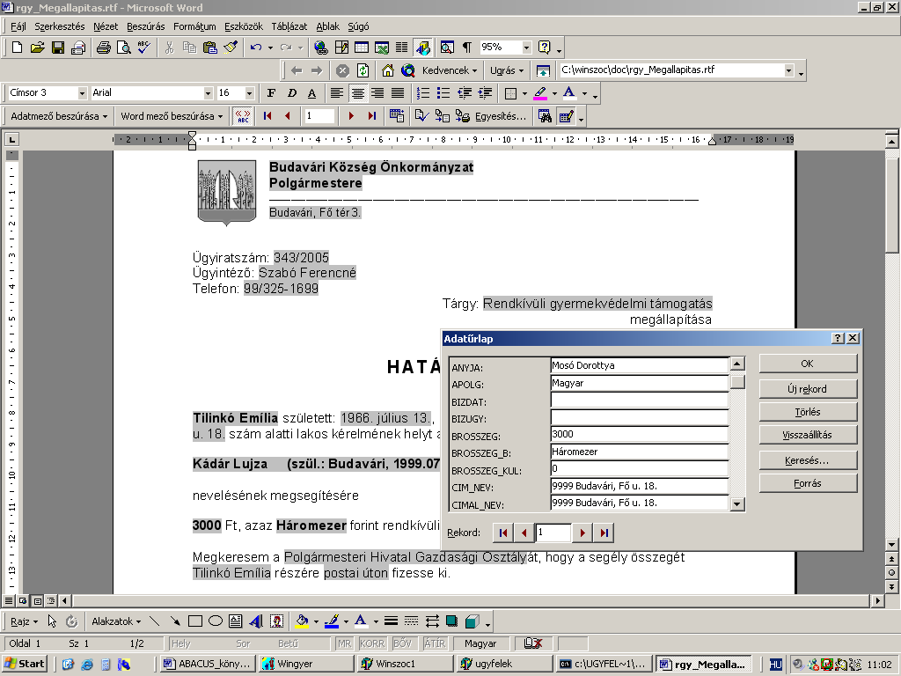View the data source with Forrás
Image resolution: width=901 pixels, height=676 pixels.
coord(808,483)
